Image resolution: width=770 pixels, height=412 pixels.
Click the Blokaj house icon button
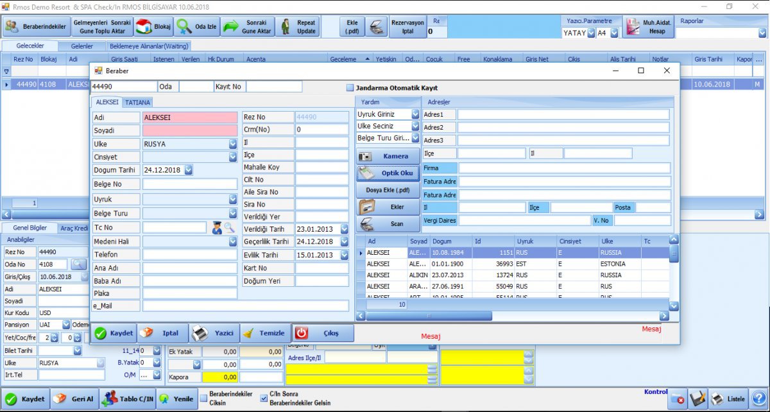153,26
